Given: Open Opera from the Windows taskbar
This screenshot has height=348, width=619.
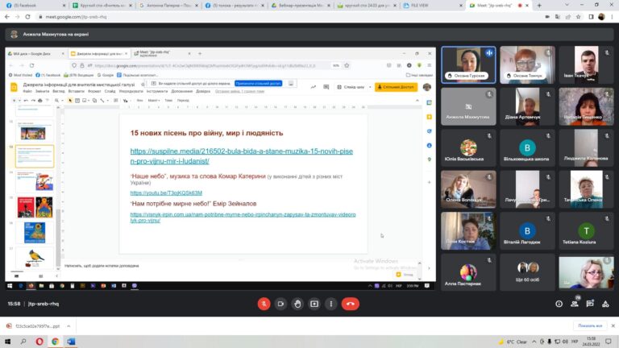Looking at the screenshot, I should tap(39, 342).
